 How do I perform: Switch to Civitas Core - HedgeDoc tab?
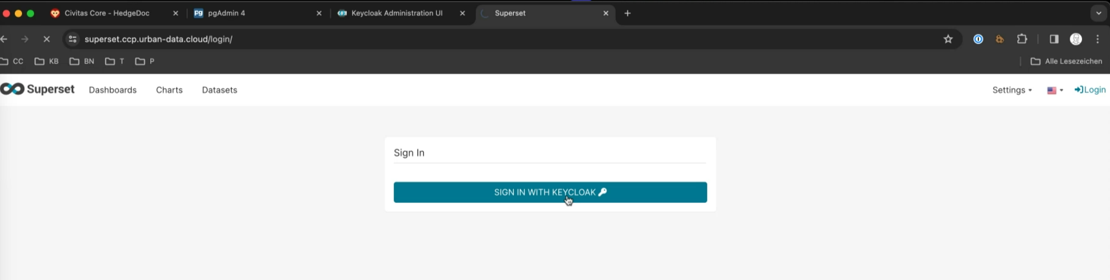[107, 13]
